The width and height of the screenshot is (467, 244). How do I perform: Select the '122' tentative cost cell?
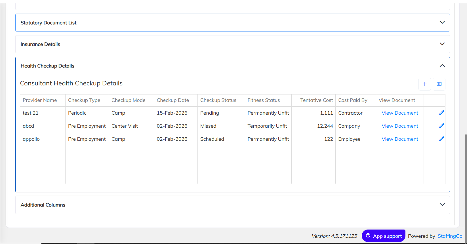pyautogui.click(x=314, y=139)
